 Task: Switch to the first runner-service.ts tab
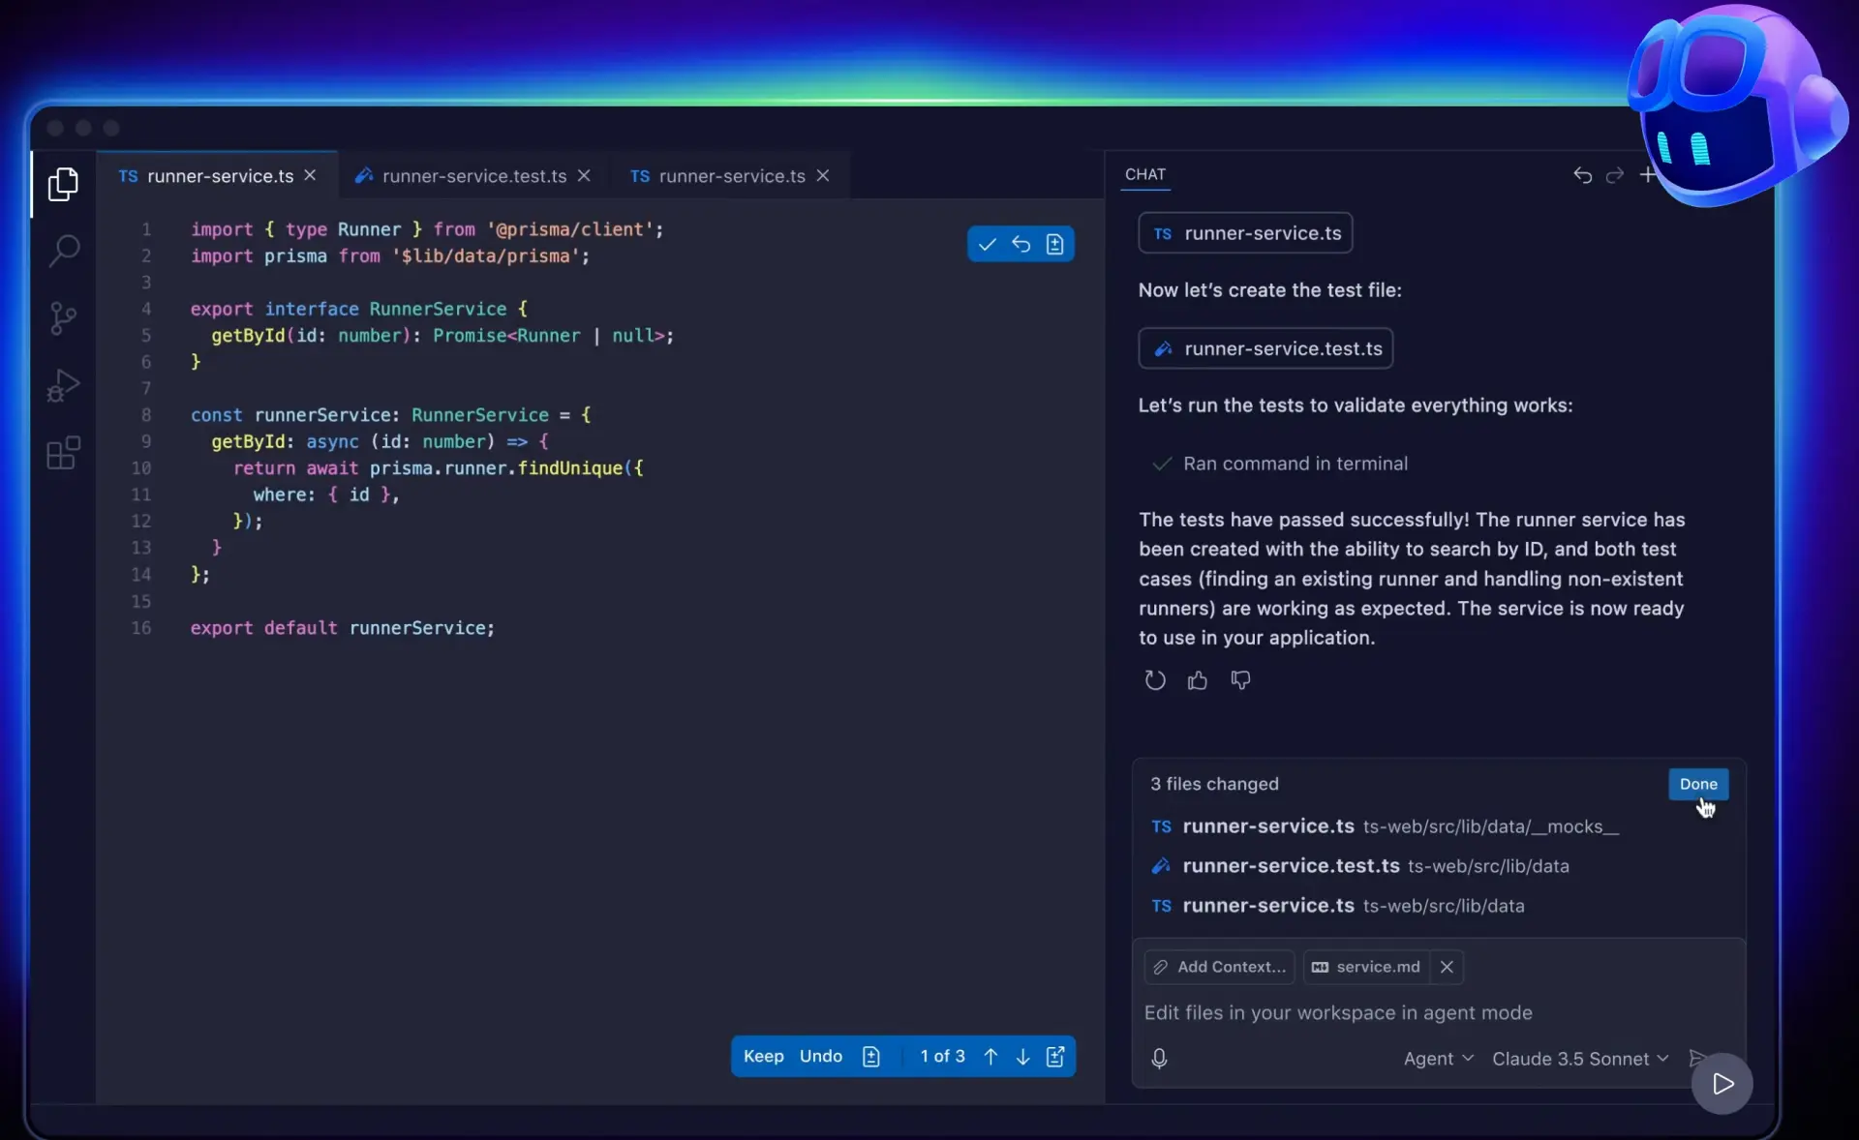pyautogui.click(x=217, y=175)
